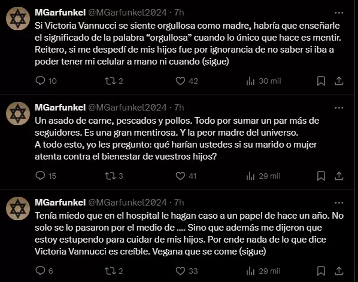This screenshot has height=282, width=358.
Task: Open the @MGarfunkel2024 handle on second tweet
Action: (128, 108)
